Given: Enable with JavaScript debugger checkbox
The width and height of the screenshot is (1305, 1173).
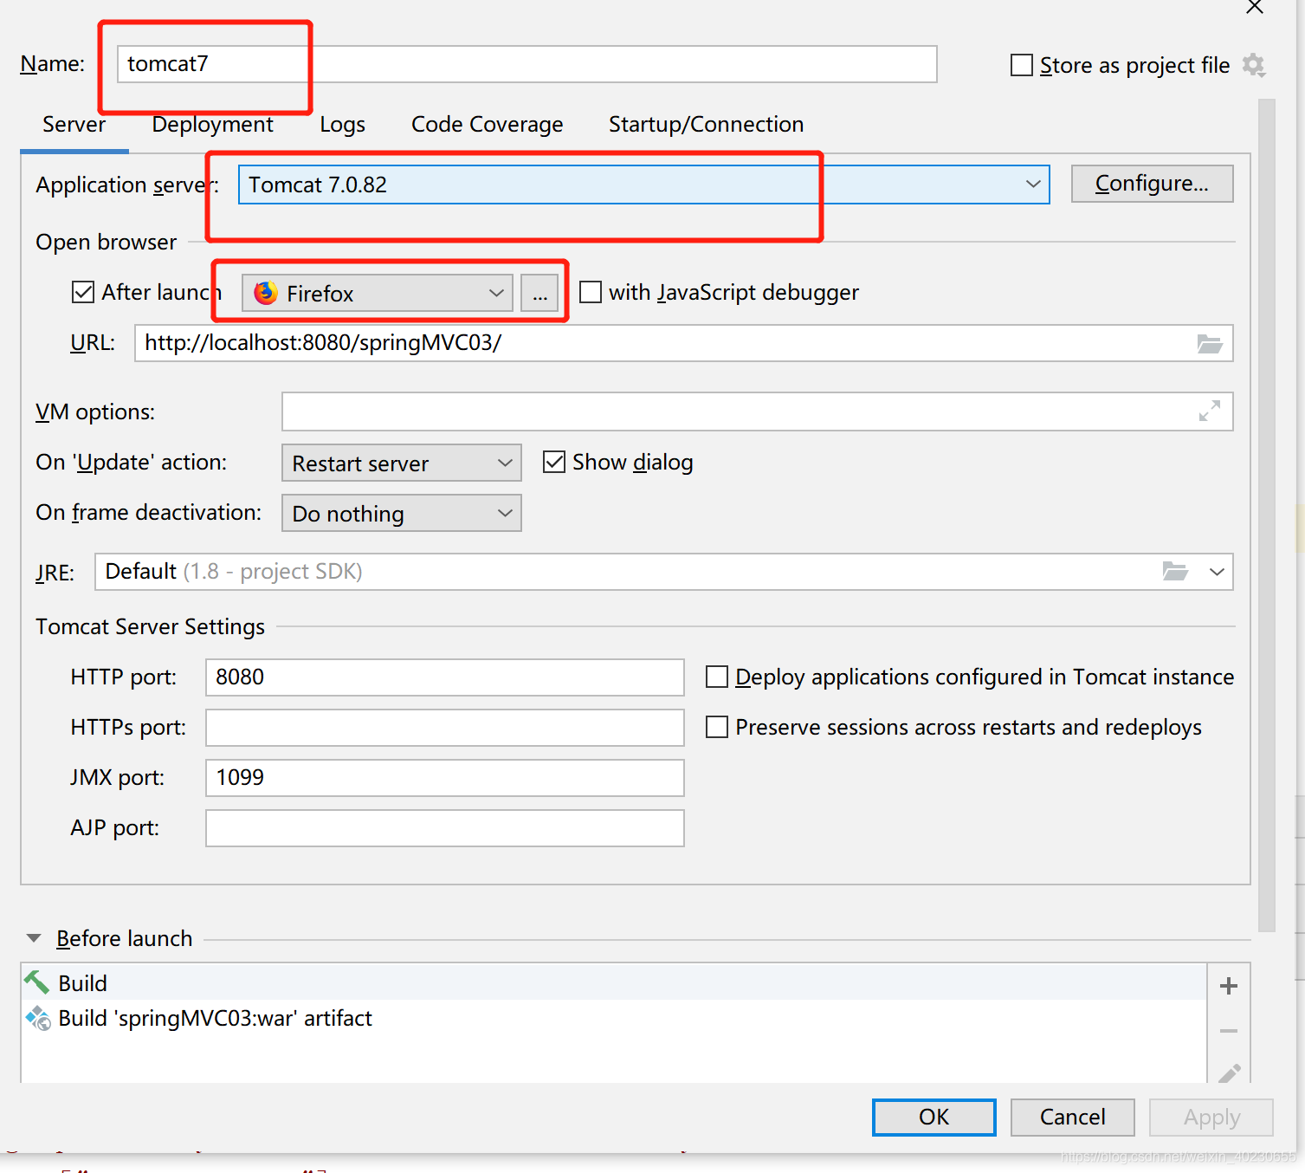Looking at the screenshot, I should coord(591,292).
